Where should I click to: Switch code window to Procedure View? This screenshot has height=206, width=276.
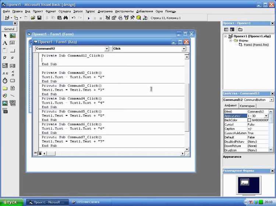(35, 153)
